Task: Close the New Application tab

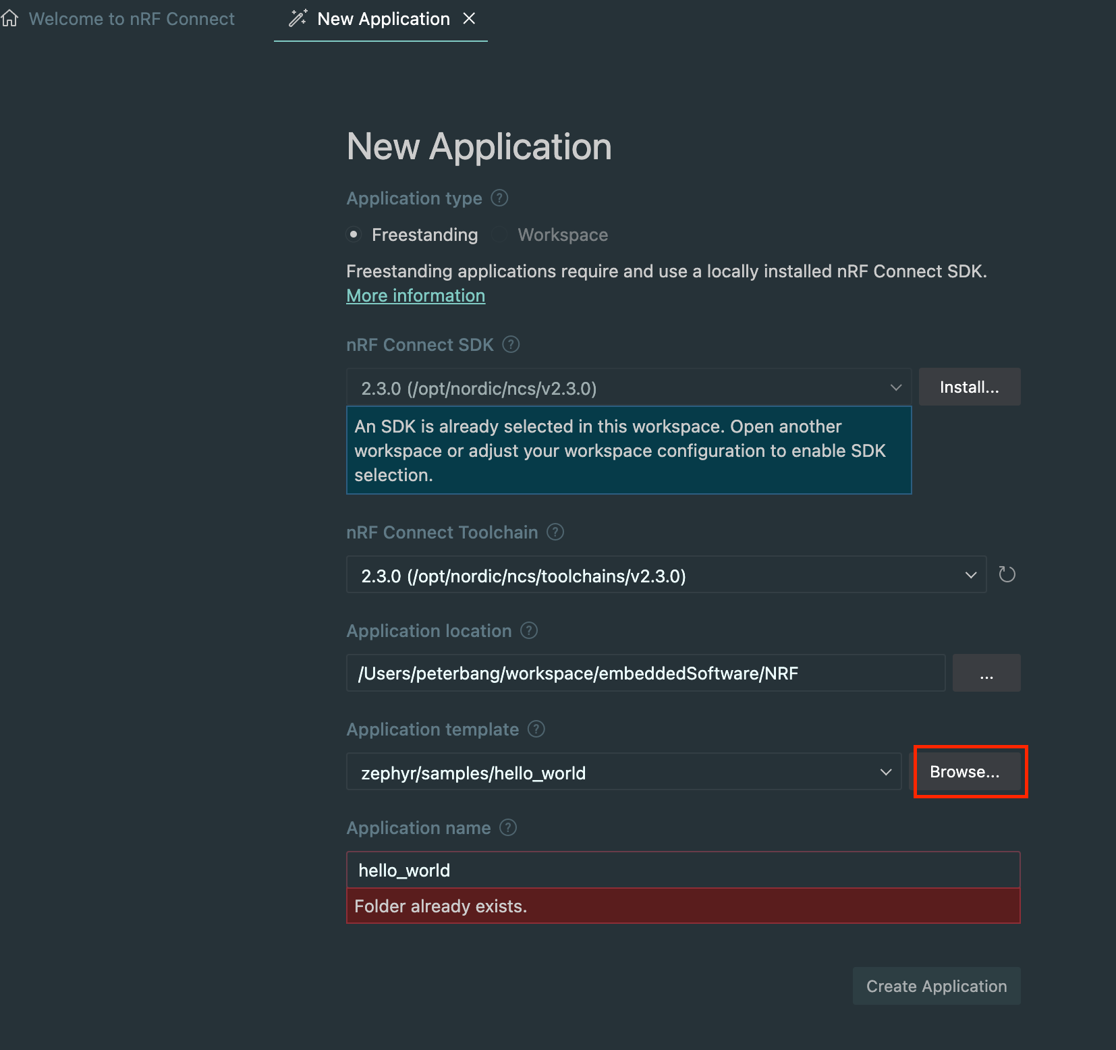Action: click(469, 18)
